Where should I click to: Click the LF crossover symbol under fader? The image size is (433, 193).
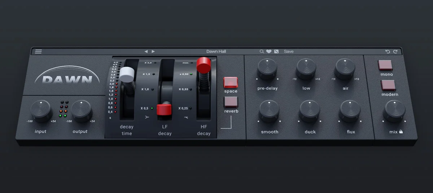coord(146,117)
